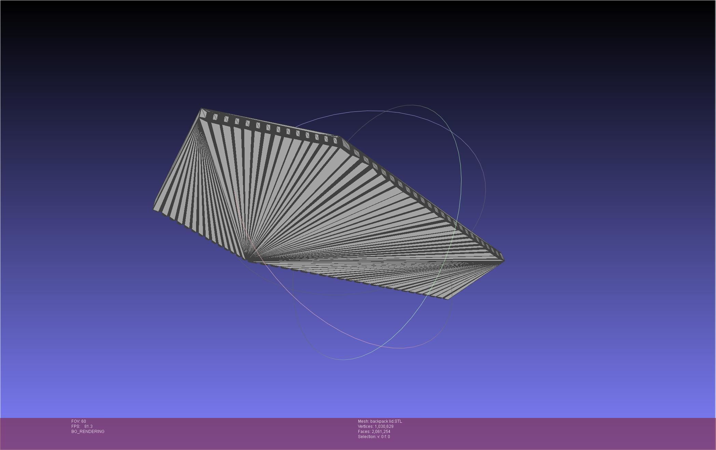
Task: Click the blue trackball arc above the mesh
Action: [x=369, y=111]
